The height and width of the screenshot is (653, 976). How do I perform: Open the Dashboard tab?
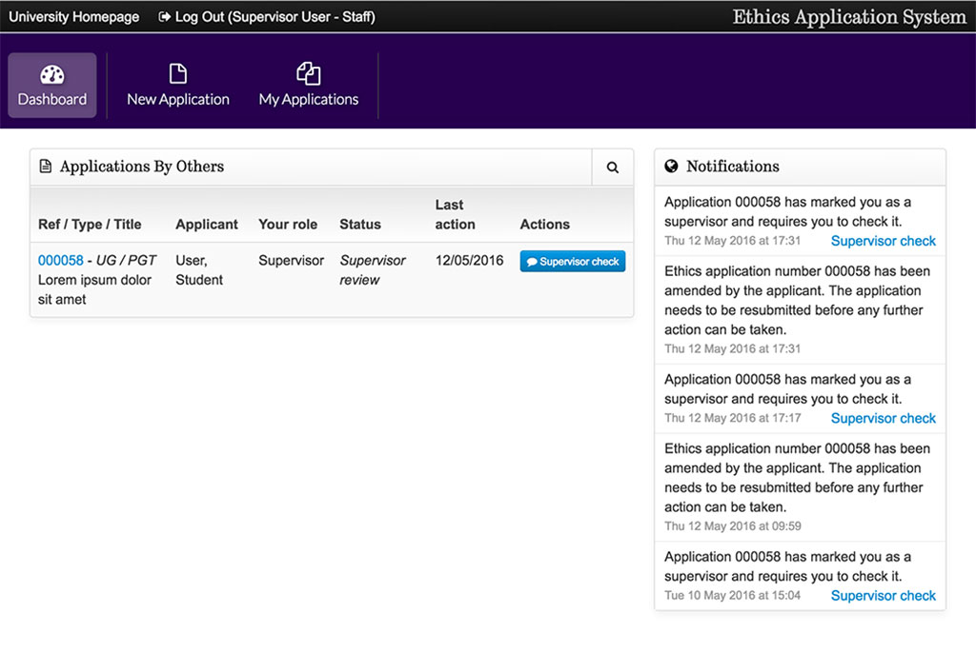(52, 86)
